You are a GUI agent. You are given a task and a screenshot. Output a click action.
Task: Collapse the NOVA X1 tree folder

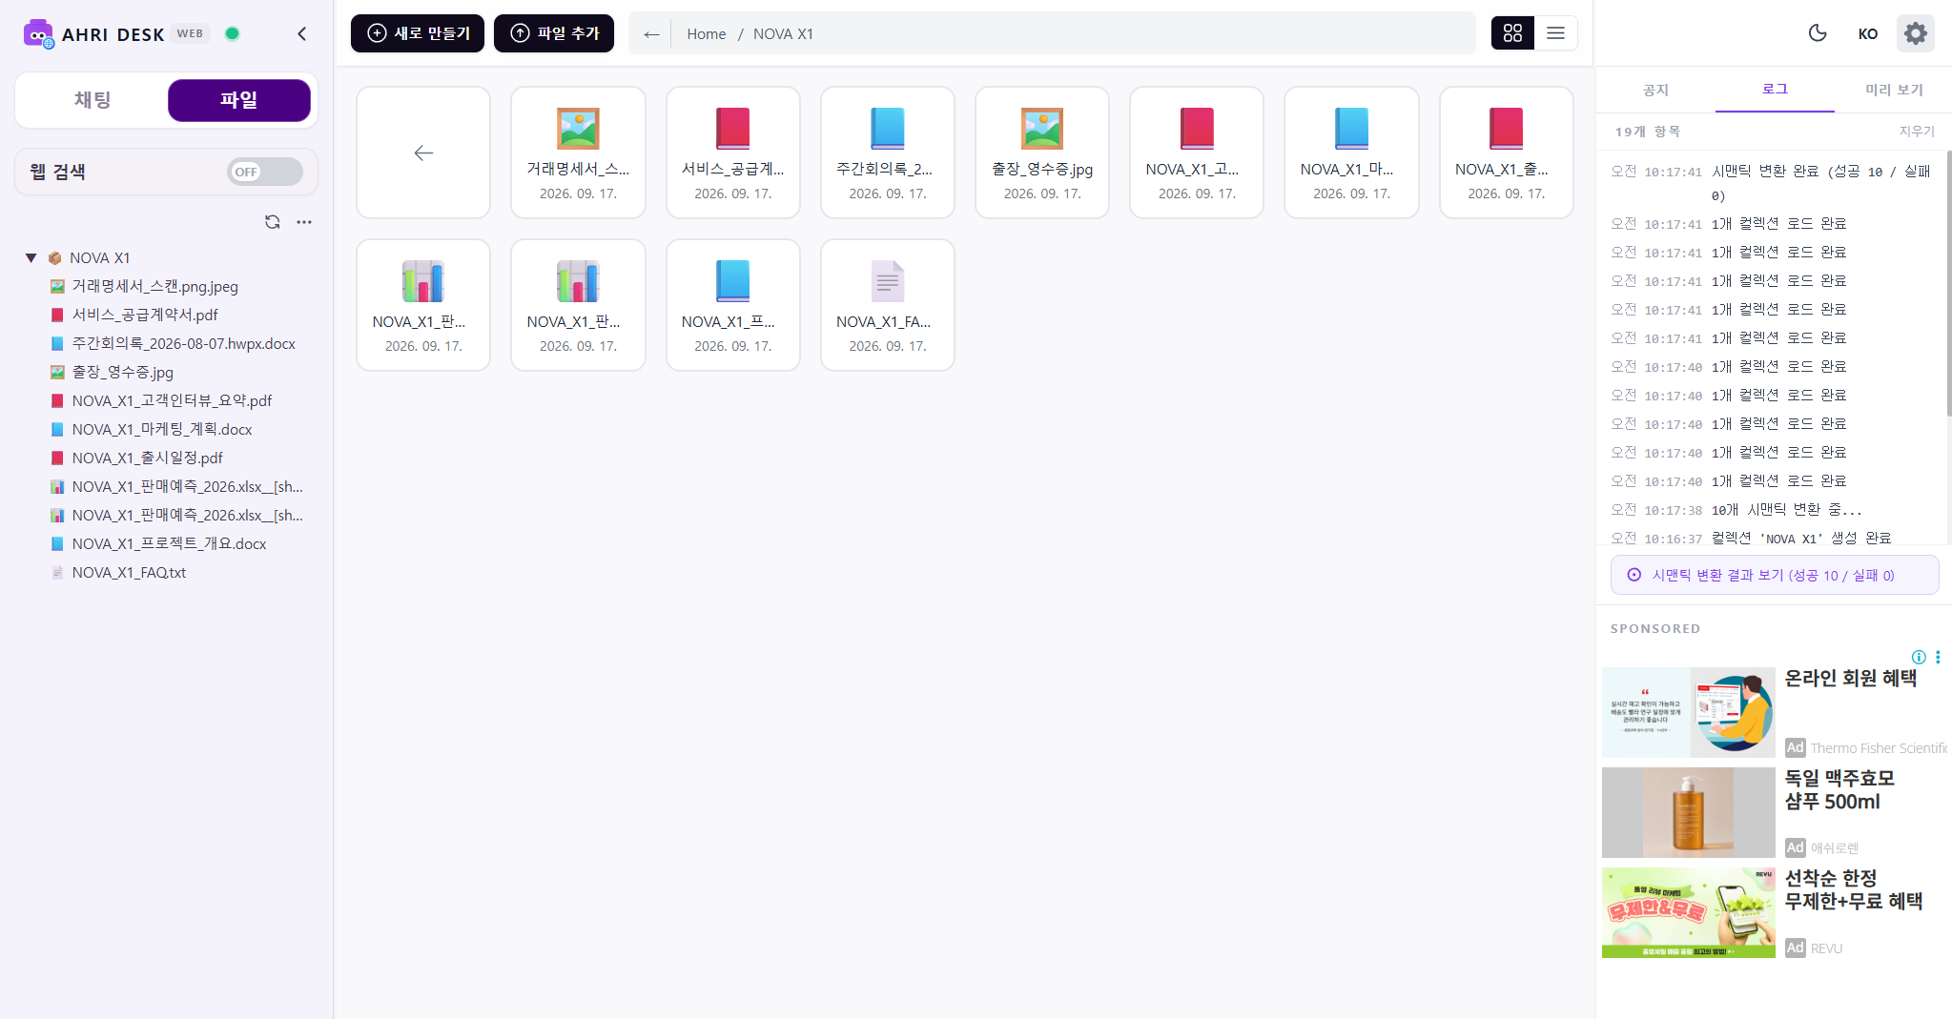coord(31,258)
